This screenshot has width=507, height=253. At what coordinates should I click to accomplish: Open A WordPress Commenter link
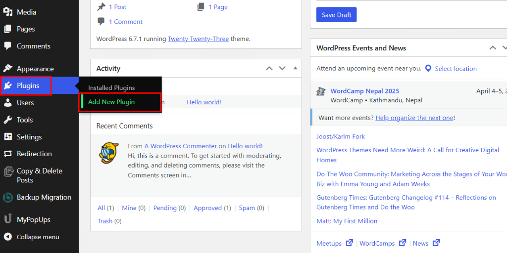(180, 146)
